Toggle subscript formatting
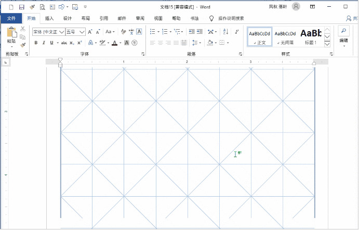This screenshot has width=359, height=230. tap(72, 43)
